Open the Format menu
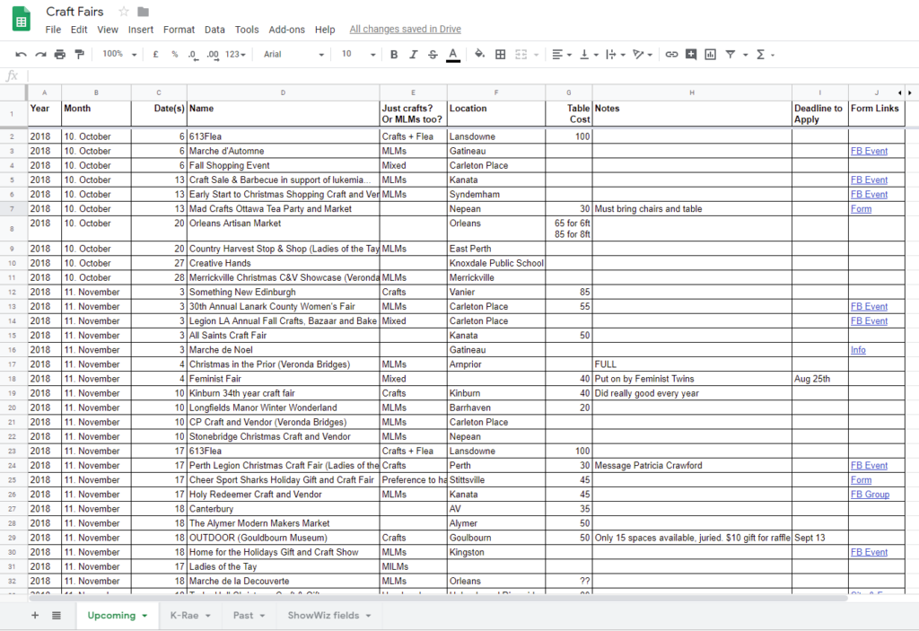The height and width of the screenshot is (631, 919). click(179, 30)
